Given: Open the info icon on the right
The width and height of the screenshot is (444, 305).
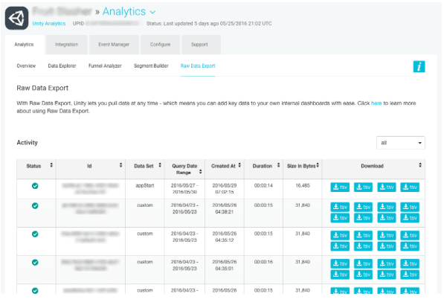Looking at the screenshot, I should tap(419, 66).
